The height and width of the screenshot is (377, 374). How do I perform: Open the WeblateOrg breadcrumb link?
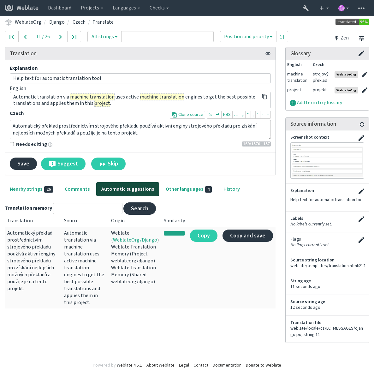28,22
